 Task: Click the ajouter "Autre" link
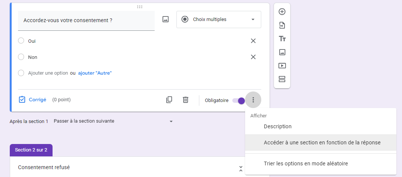[95, 73]
